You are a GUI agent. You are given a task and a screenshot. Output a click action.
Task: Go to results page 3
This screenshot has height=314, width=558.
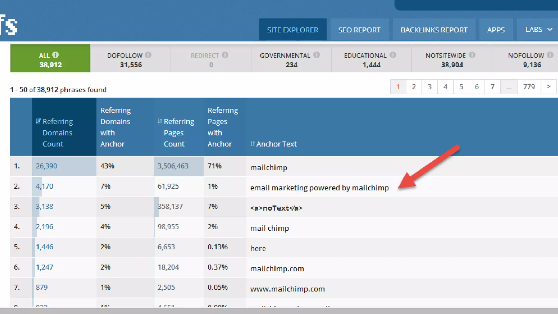(429, 87)
